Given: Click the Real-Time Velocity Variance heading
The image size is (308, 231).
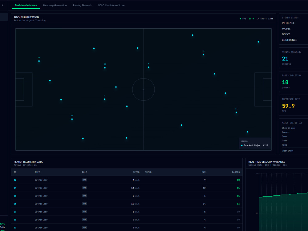Looking at the screenshot, I should tap(266, 162).
